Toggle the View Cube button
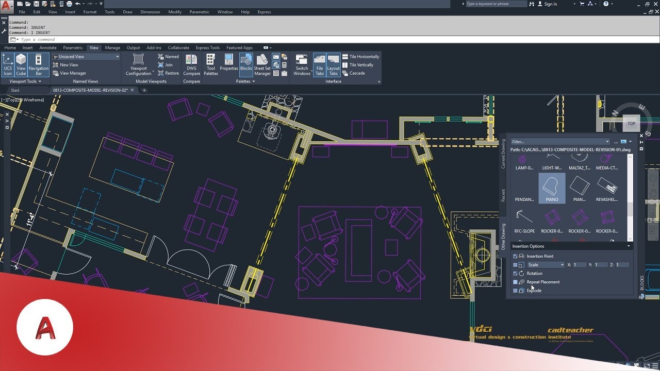 (21, 65)
